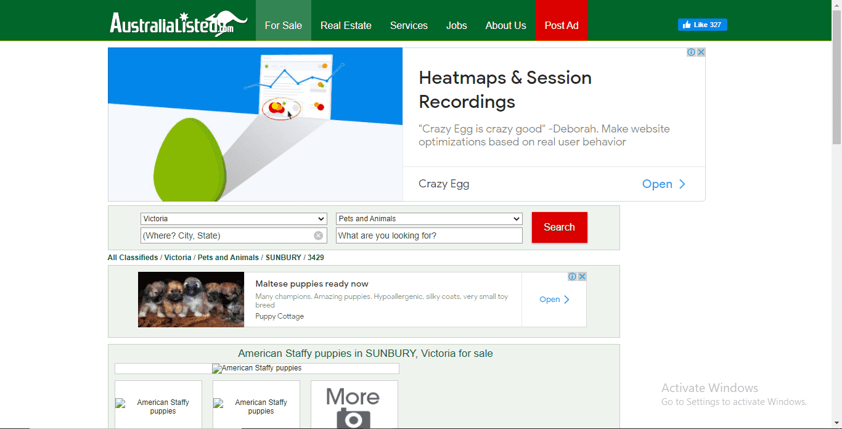This screenshot has height=429, width=842.
Task: Focus the What are you looking for field
Action: click(429, 235)
